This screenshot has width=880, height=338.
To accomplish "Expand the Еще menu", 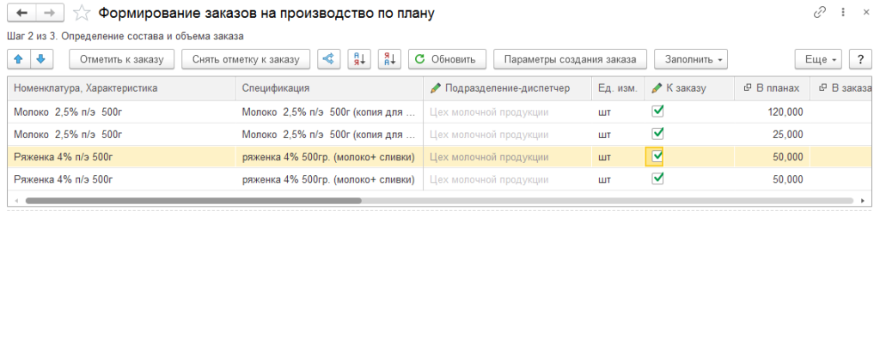I will point(819,59).
